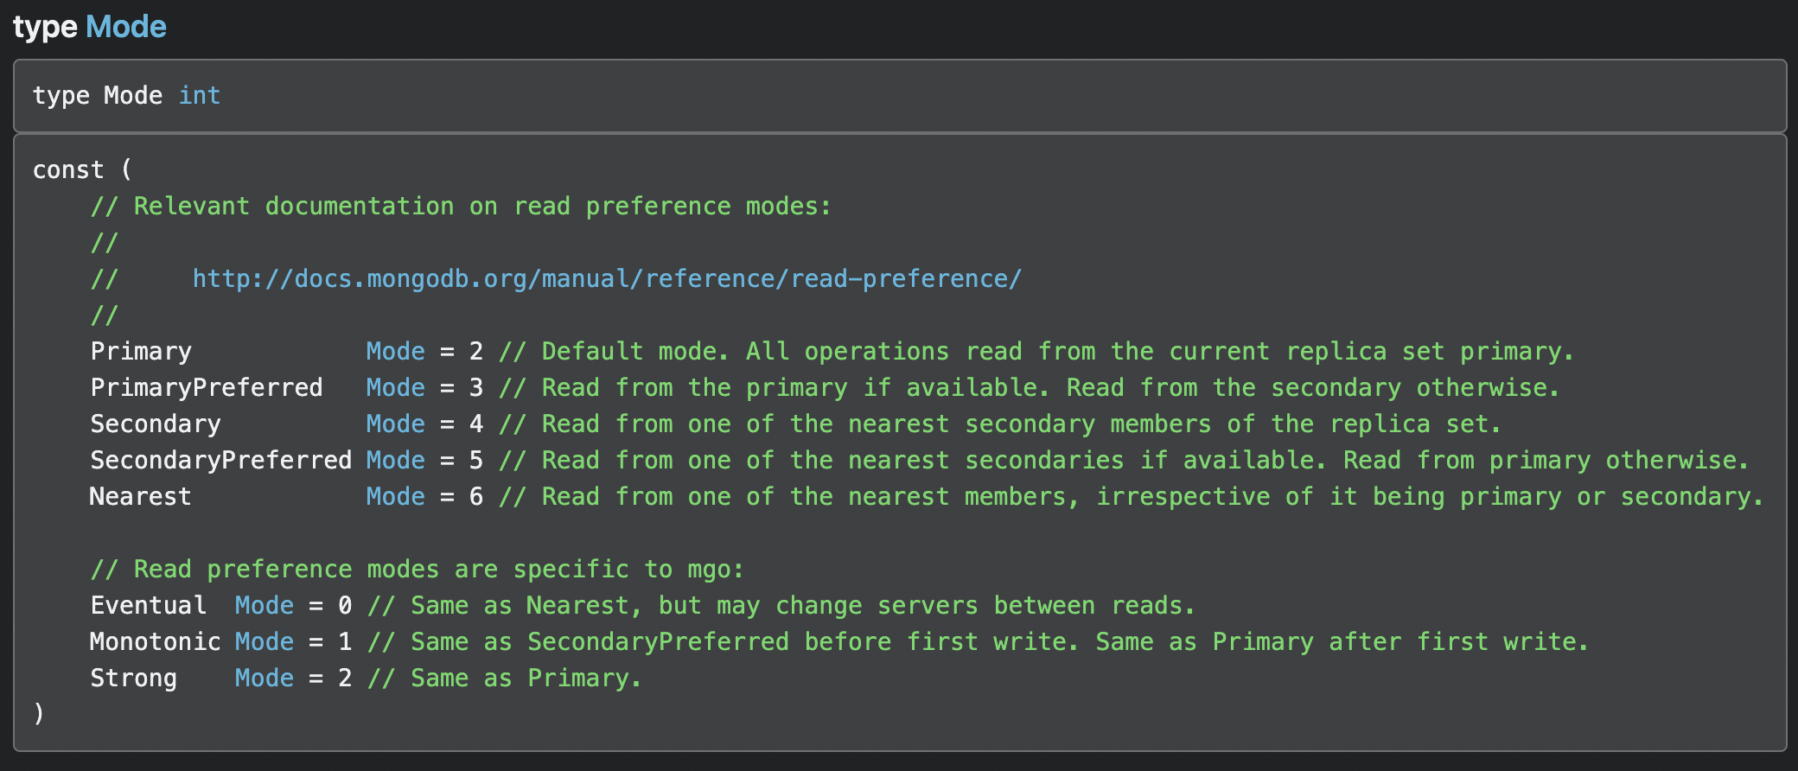1798x771 pixels.
Task: Click the Mode link beside Monotonic
Action: 264,642
